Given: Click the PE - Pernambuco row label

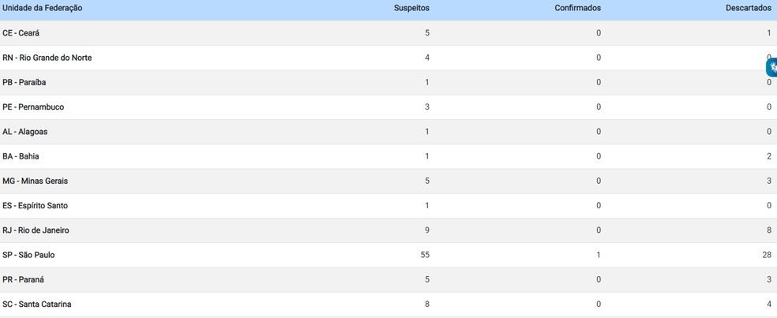Looking at the screenshot, I should pos(33,107).
